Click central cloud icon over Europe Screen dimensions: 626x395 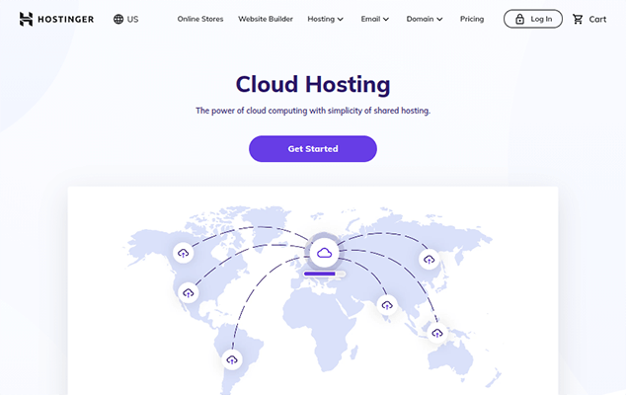pyautogui.click(x=324, y=253)
